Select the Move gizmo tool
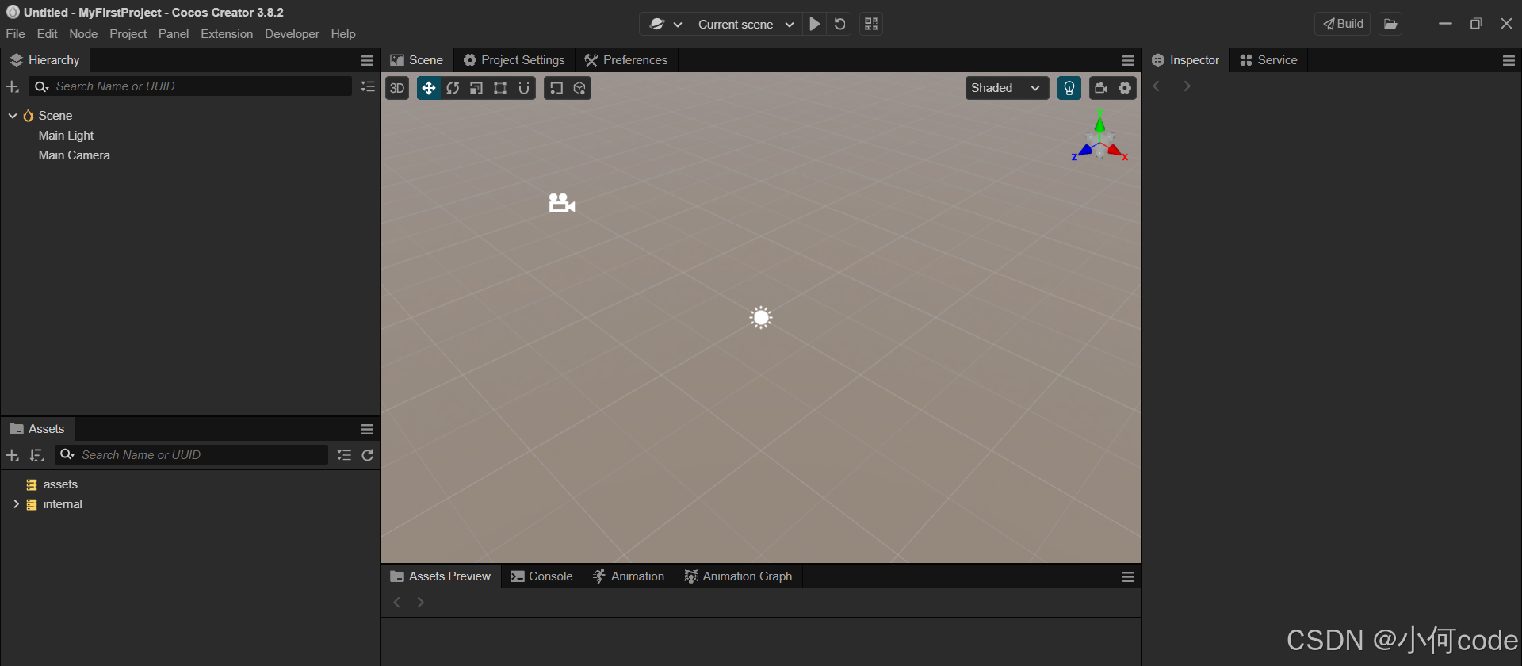Screen dimensions: 1522x666 tap(429, 88)
